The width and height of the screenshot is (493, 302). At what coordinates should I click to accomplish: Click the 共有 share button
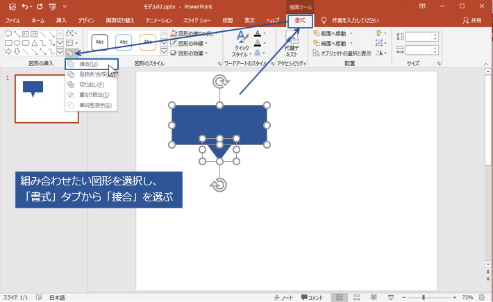[472, 20]
